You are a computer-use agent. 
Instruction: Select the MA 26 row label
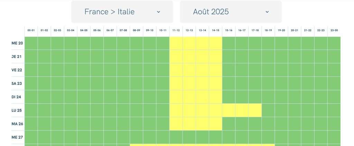coord(17,124)
